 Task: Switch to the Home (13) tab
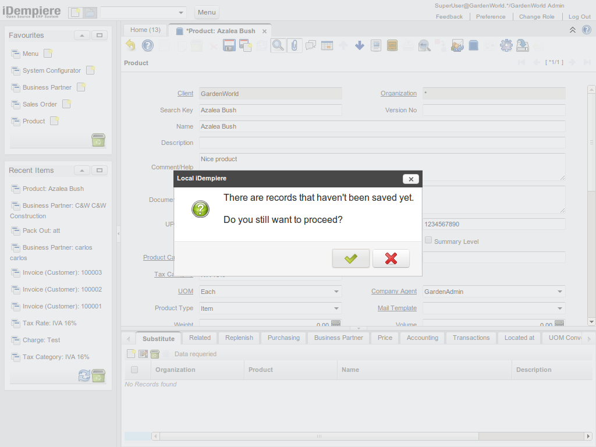pos(145,30)
